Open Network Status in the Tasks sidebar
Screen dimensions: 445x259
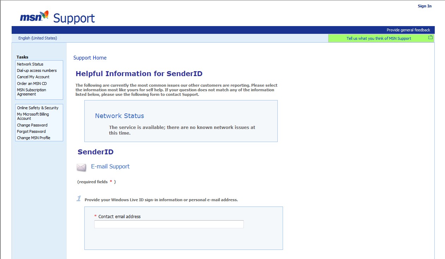point(30,64)
